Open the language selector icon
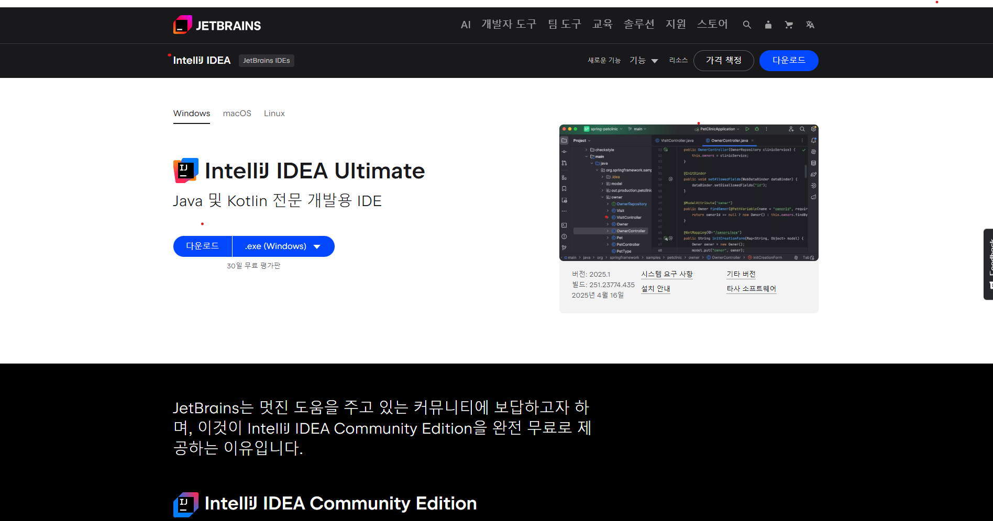 pos(810,25)
